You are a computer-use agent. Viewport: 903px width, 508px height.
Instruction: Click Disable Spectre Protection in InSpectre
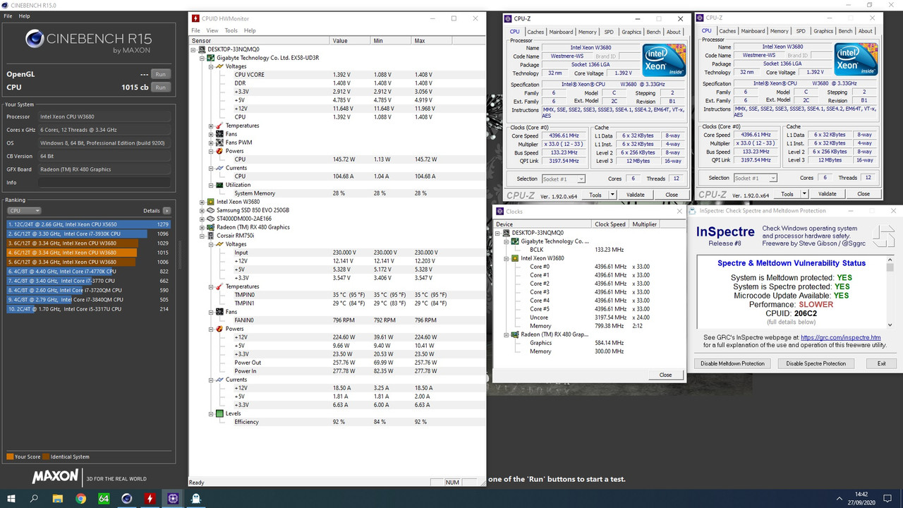point(816,363)
